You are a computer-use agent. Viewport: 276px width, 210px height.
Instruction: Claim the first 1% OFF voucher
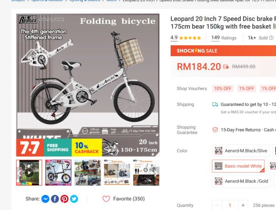coord(246,88)
